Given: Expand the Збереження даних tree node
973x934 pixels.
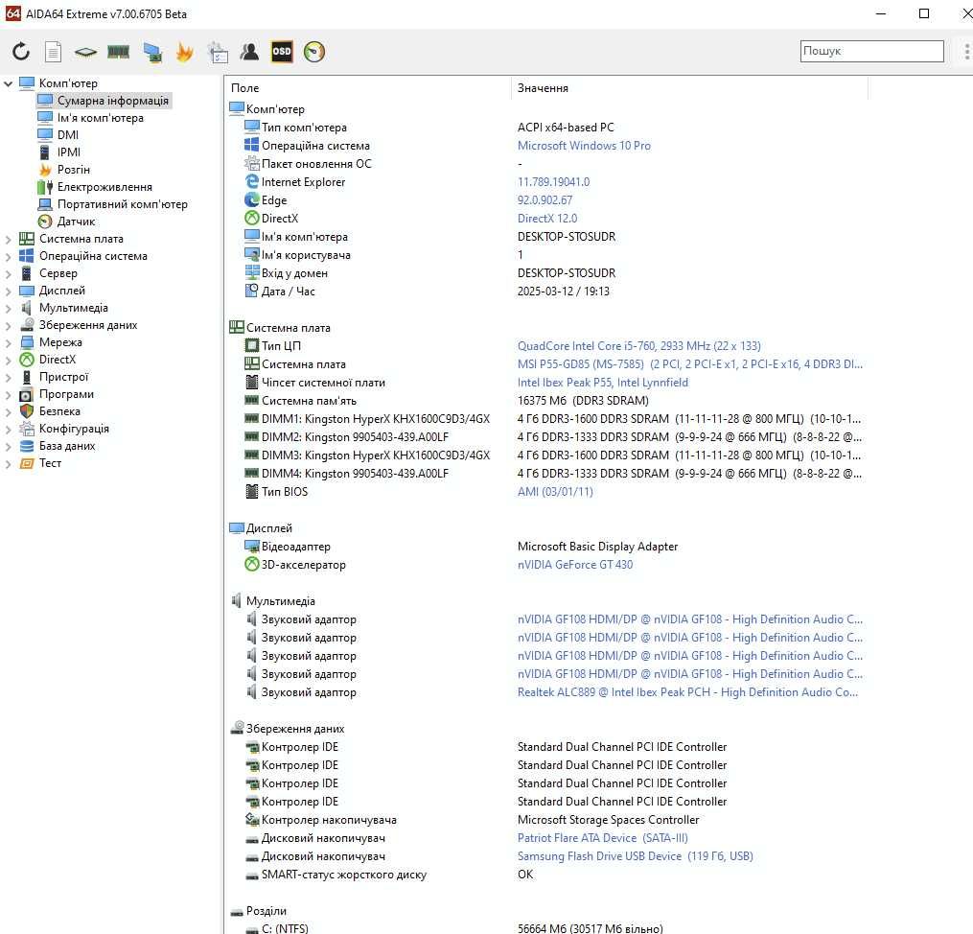Looking at the screenshot, I should [x=8, y=325].
